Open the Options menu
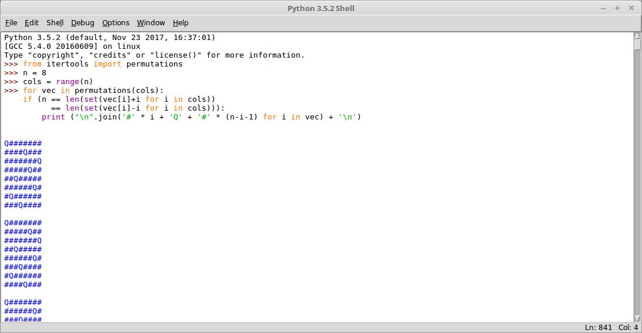The image size is (642, 333). click(116, 23)
